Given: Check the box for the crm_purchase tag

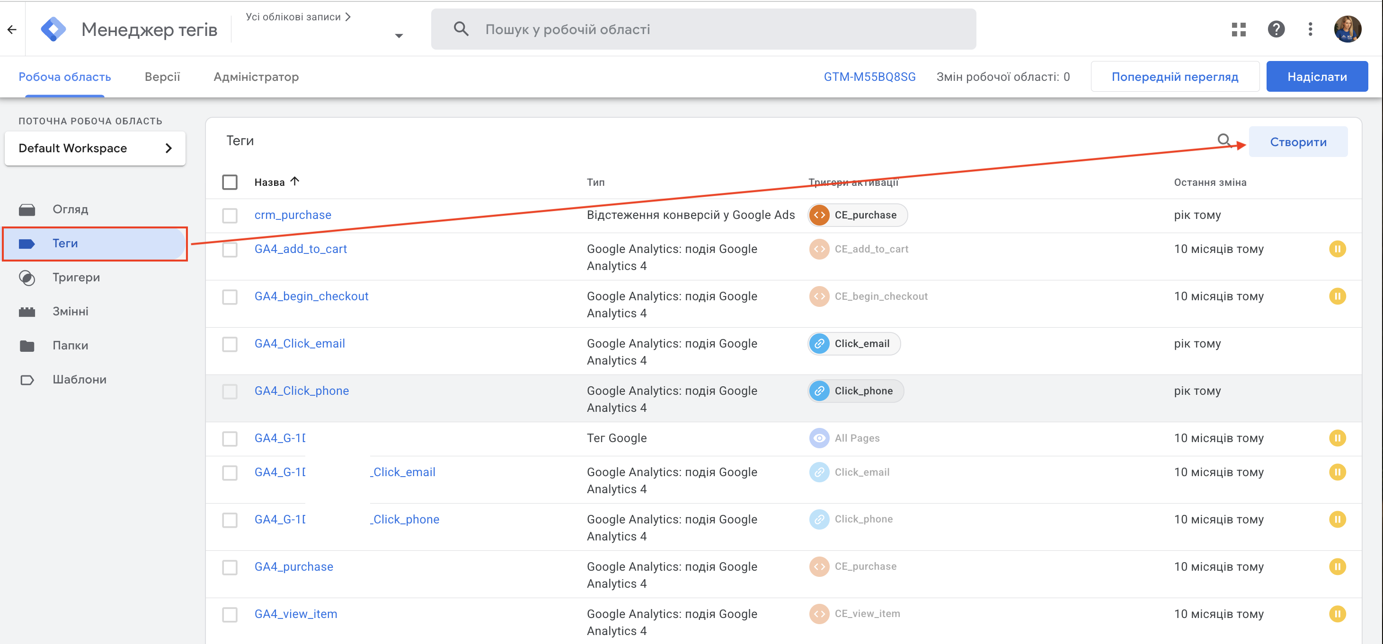Looking at the screenshot, I should 230,216.
